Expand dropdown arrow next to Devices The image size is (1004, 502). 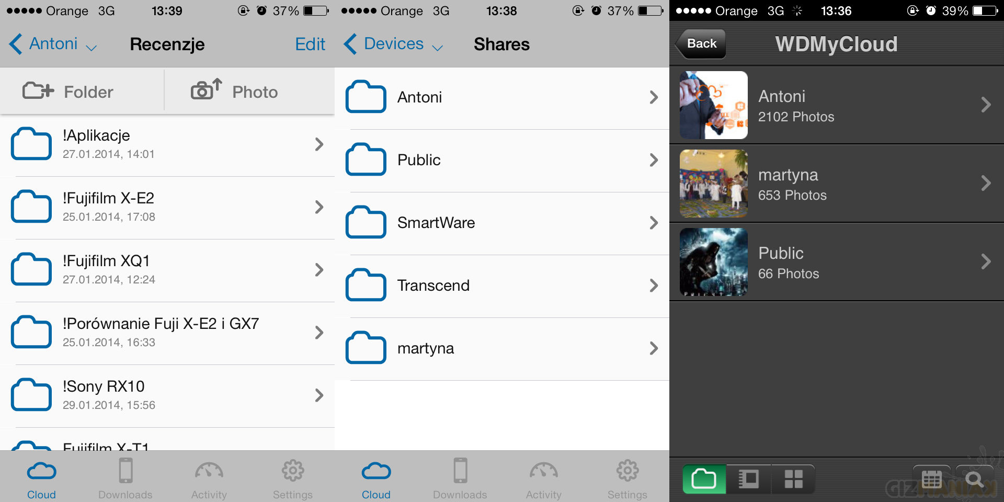tap(438, 48)
